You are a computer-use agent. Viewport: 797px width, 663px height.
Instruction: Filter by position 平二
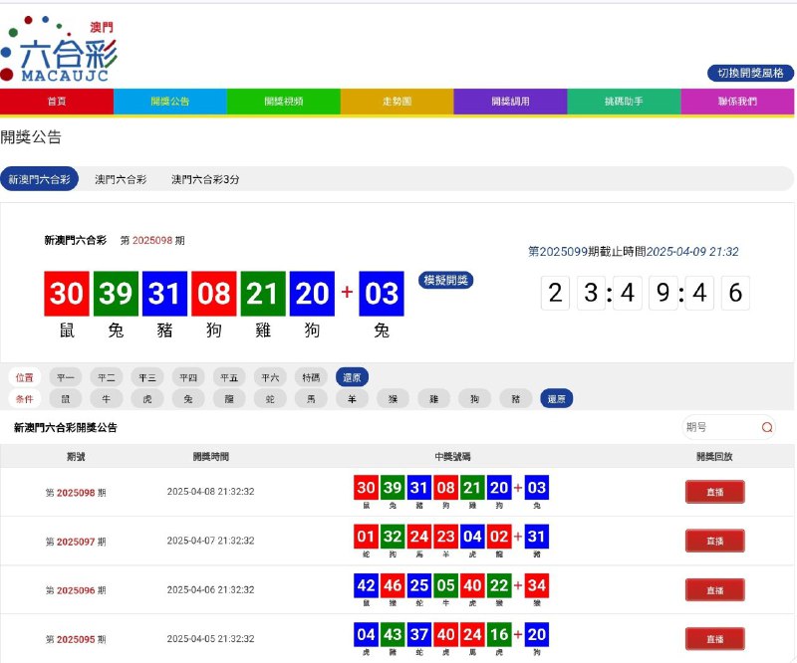tap(107, 377)
